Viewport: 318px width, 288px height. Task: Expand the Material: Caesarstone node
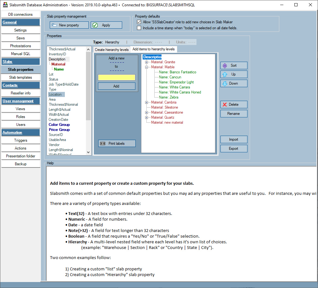point(146,112)
